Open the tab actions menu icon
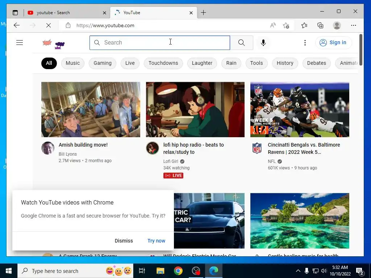This screenshot has height=278, width=371. [x=15, y=13]
